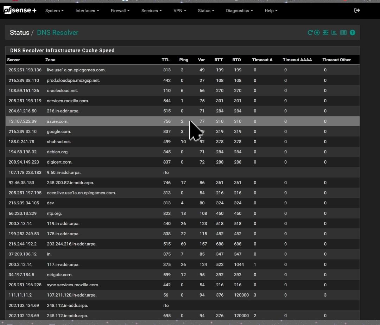The image size is (380, 325).
Task: Open related log entries icon
Action: (x=343, y=33)
